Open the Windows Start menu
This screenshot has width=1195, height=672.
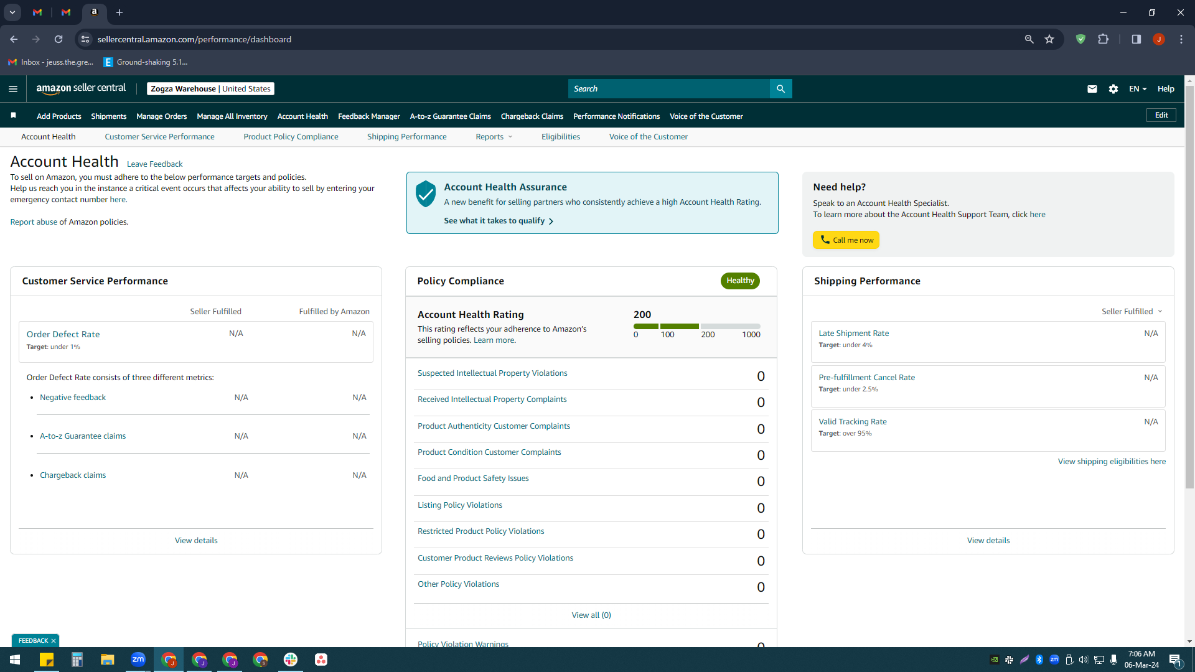pyautogui.click(x=15, y=660)
